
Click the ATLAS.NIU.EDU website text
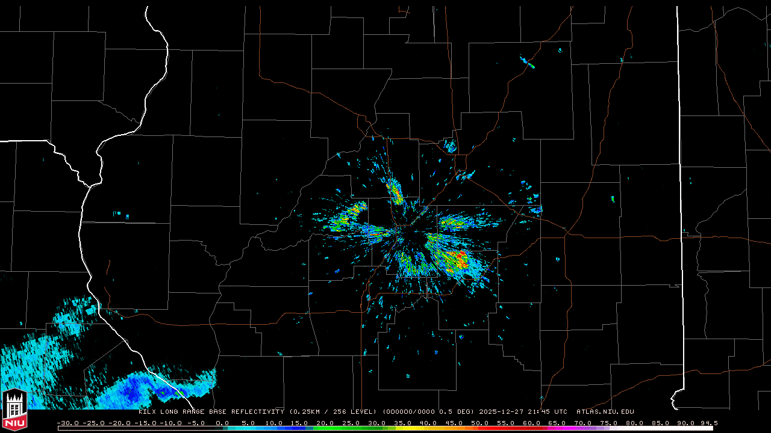tap(605, 412)
